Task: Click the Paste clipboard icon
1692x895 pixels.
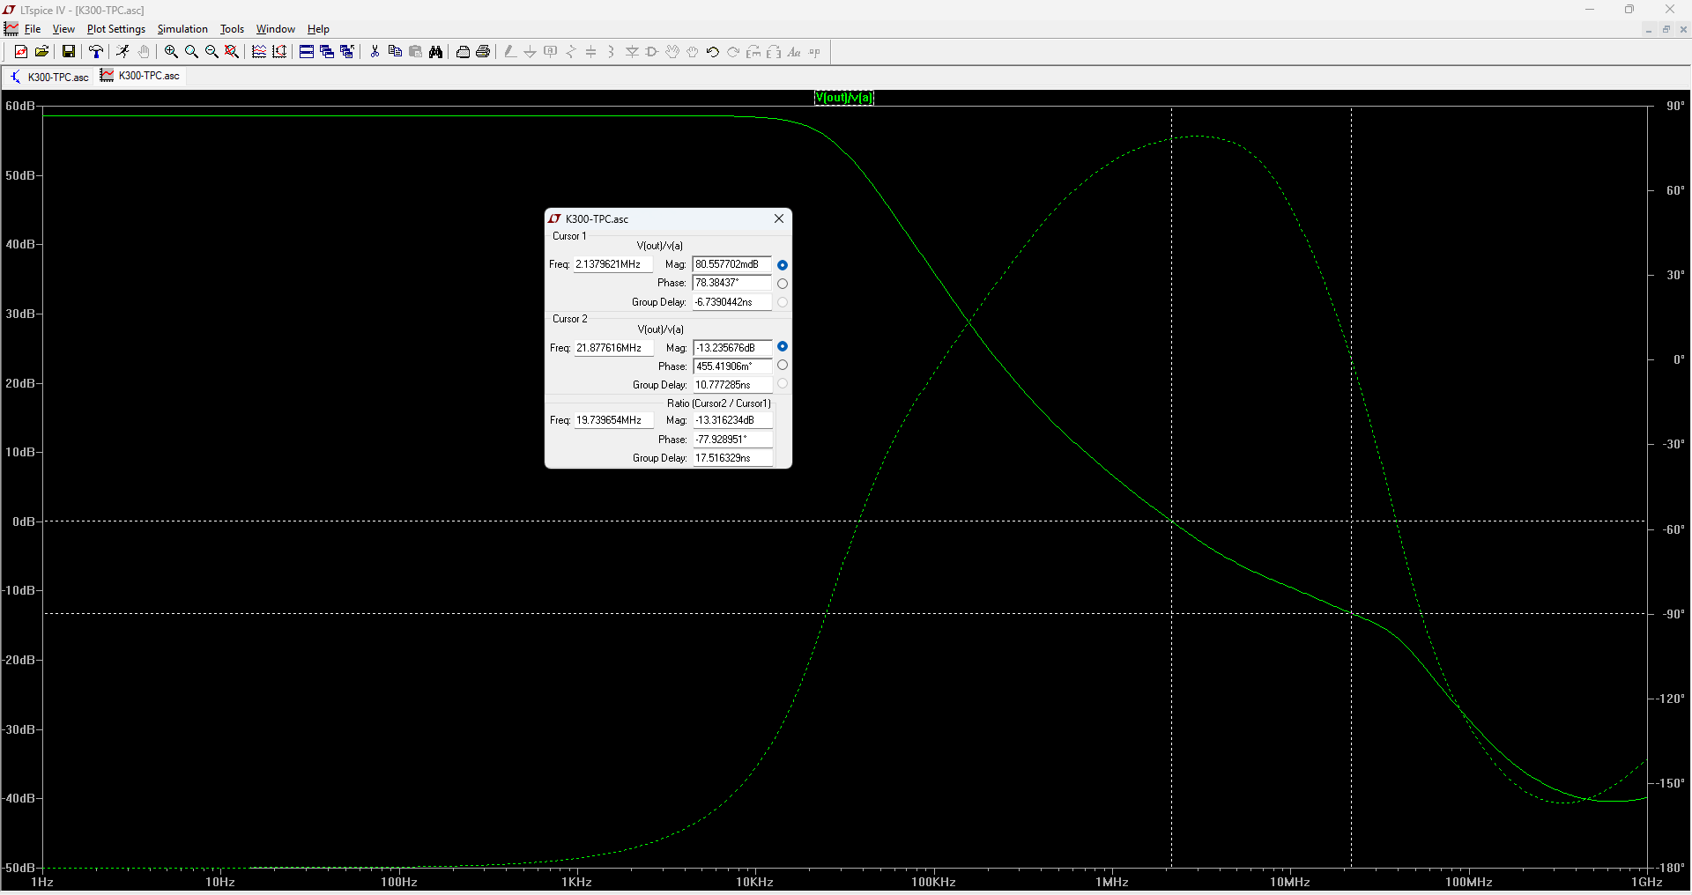Action: tap(415, 52)
